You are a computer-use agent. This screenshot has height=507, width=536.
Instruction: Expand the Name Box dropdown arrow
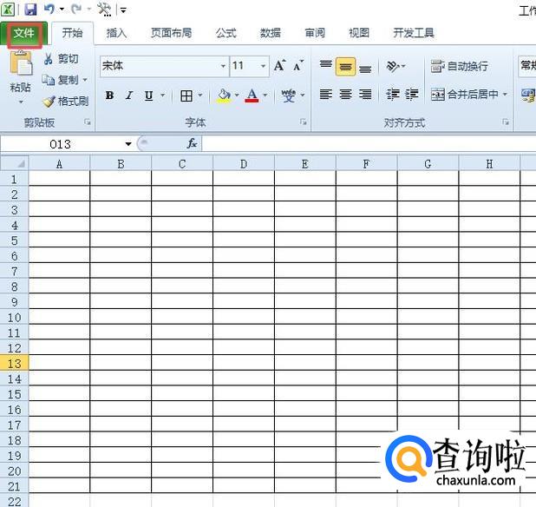128,144
